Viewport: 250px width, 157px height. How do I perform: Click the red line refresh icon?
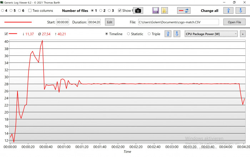coord(184,11)
